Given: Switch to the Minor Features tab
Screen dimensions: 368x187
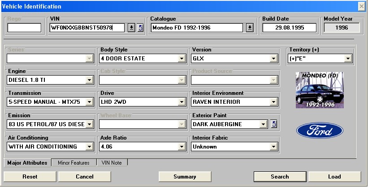Looking at the screenshot, I should pyautogui.click(x=73, y=163).
